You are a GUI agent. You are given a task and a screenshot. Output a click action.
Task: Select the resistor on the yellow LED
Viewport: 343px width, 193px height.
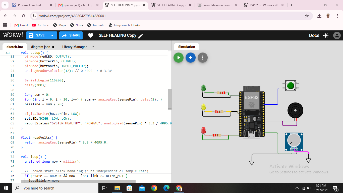pyautogui.click(x=219, y=112)
